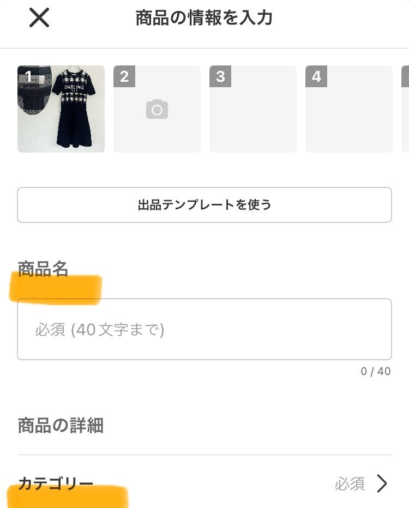This screenshot has width=409, height=508.
Task: Click the 商品の詳細 section heading
Action: [x=61, y=425]
